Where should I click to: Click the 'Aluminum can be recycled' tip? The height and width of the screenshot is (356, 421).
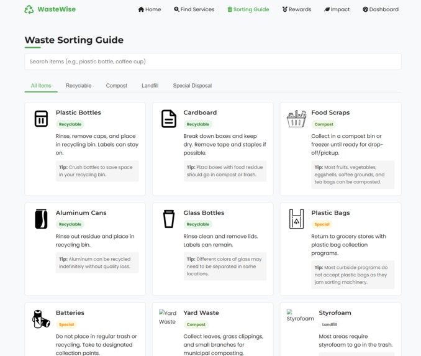97,263
